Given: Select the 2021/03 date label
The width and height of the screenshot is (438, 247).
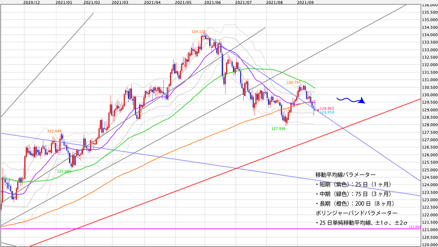Looking at the screenshot, I should [x=120, y=2].
